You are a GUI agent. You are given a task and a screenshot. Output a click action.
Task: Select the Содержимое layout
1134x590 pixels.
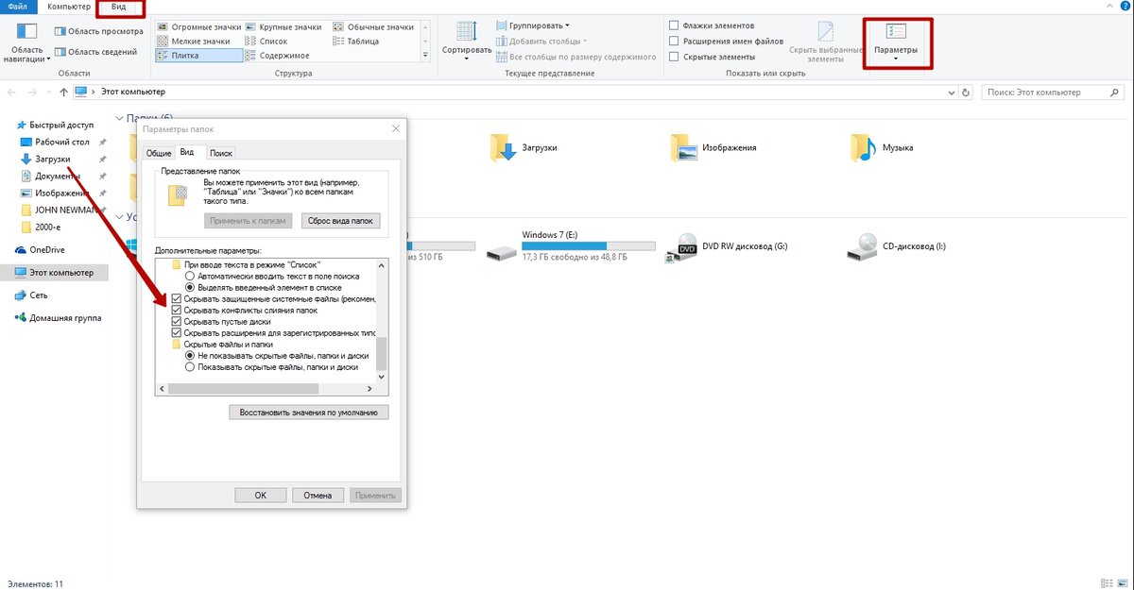click(x=276, y=56)
